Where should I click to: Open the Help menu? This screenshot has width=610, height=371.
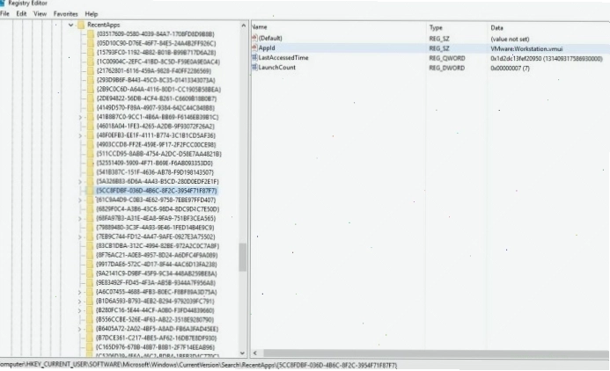(x=92, y=13)
